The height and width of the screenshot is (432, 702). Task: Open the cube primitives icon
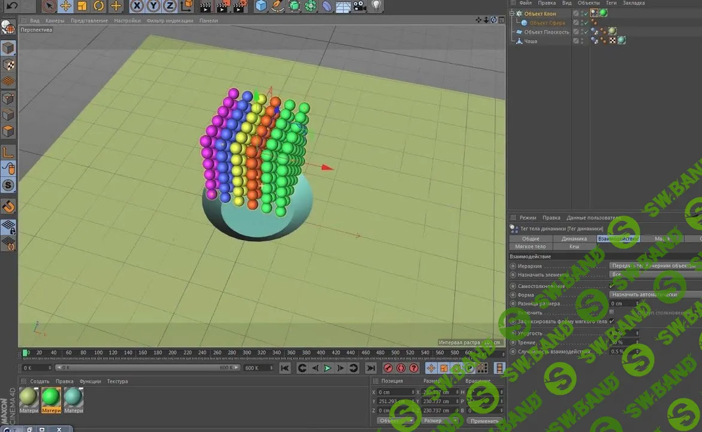261,7
